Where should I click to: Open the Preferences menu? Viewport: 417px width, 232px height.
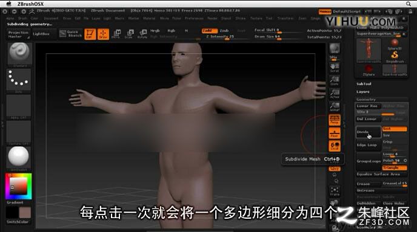tap(194, 18)
